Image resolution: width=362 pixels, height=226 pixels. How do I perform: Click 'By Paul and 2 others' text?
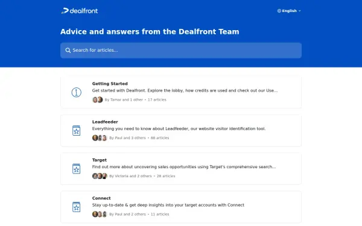[x=127, y=214]
